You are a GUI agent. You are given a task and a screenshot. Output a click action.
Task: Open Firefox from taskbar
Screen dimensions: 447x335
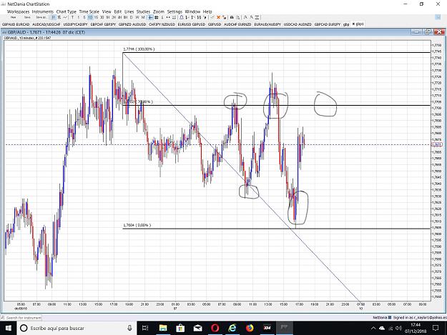pos(250,328)
